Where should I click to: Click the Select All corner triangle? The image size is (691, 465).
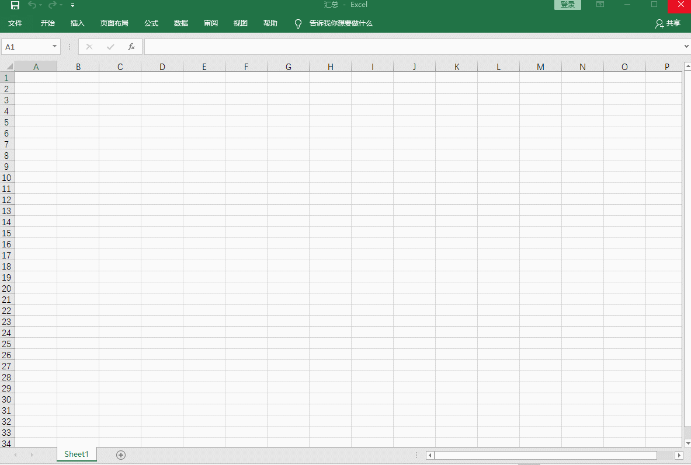pos(8,67)
